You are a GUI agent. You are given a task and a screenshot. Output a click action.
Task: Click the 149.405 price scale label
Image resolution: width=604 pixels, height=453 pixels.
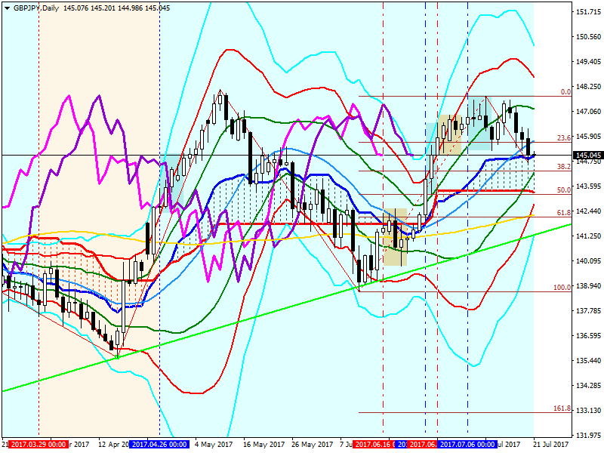point(588,62)
